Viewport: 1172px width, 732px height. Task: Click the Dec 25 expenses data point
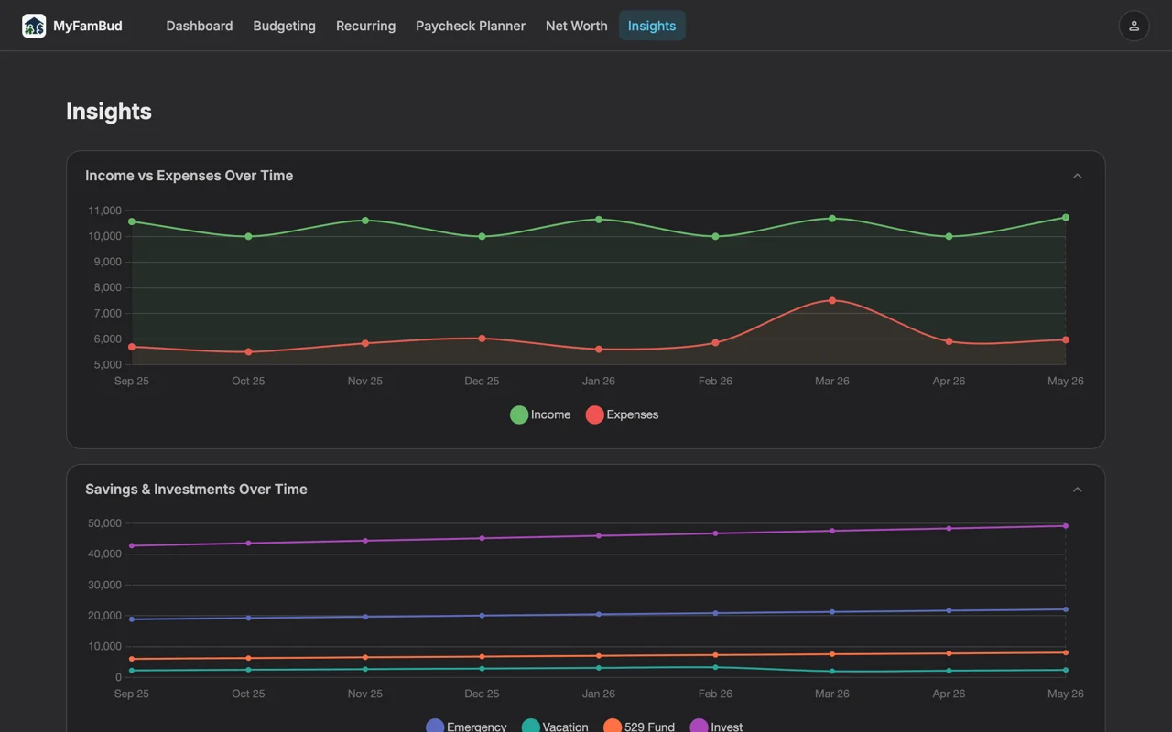click(x=483, y=339)
